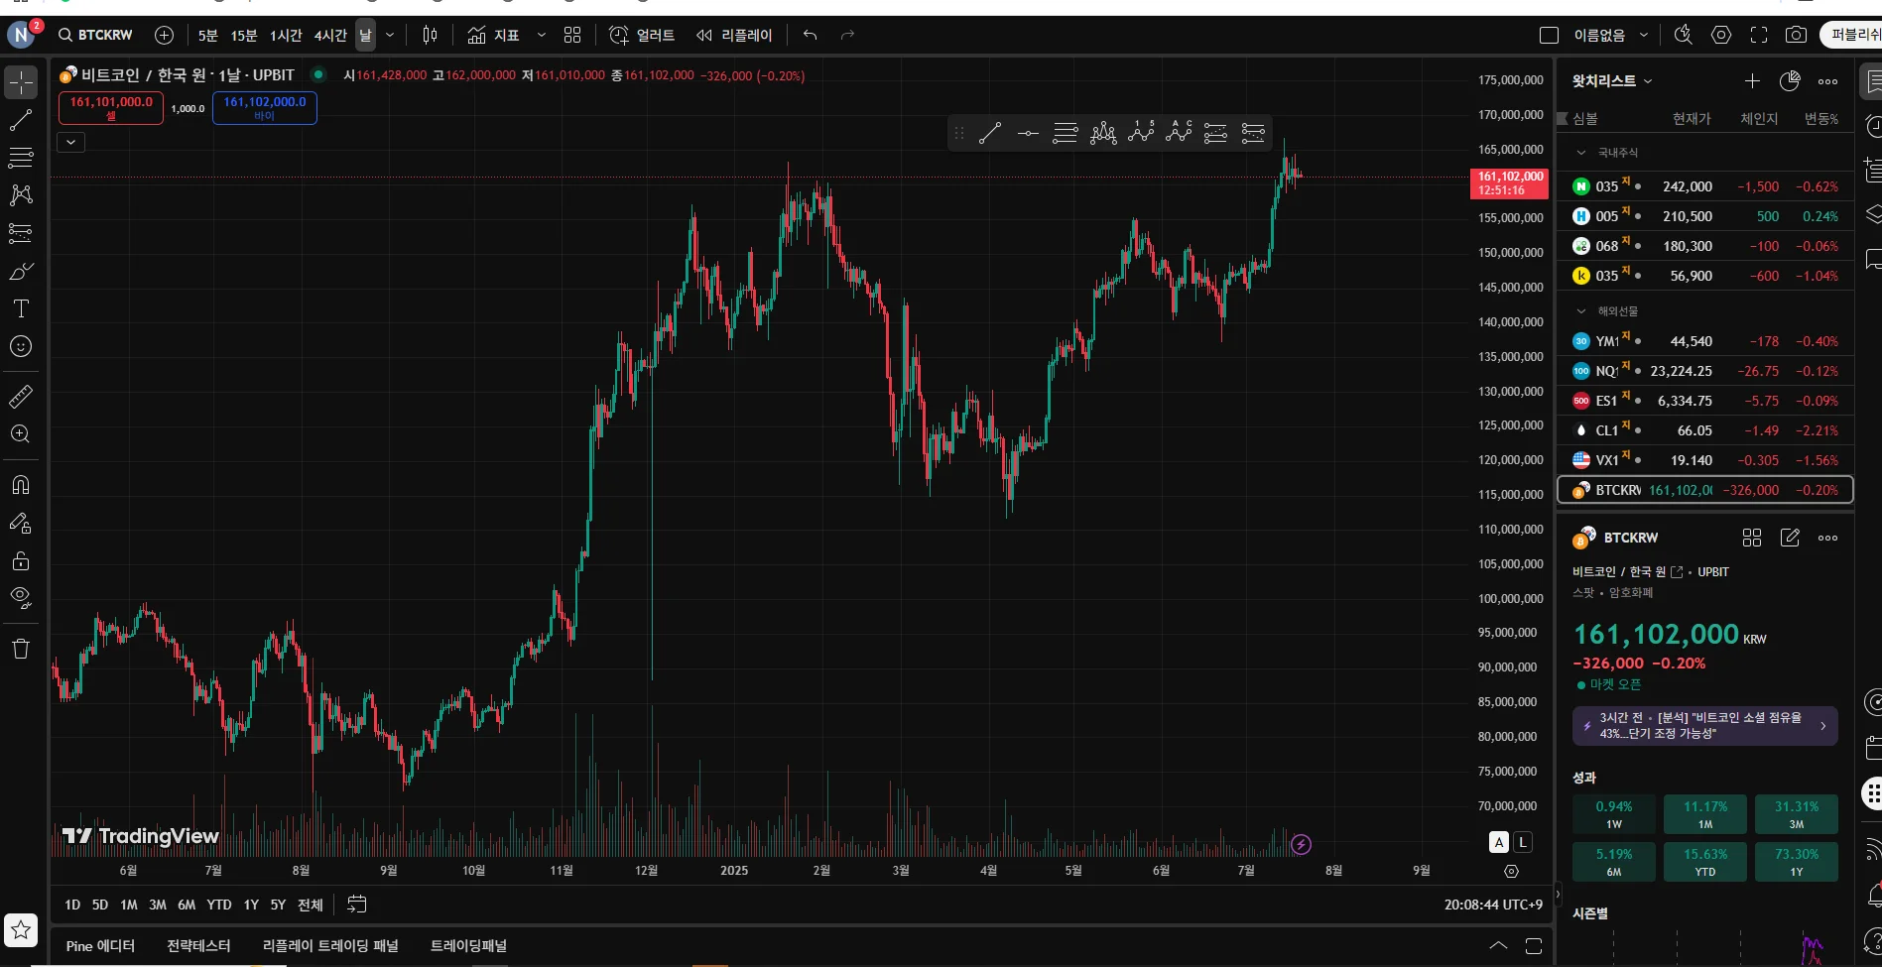The height and width of the screenshot is (967, 1882).
Task: Open the 전략테스터 tab
Action: point(198,946)
